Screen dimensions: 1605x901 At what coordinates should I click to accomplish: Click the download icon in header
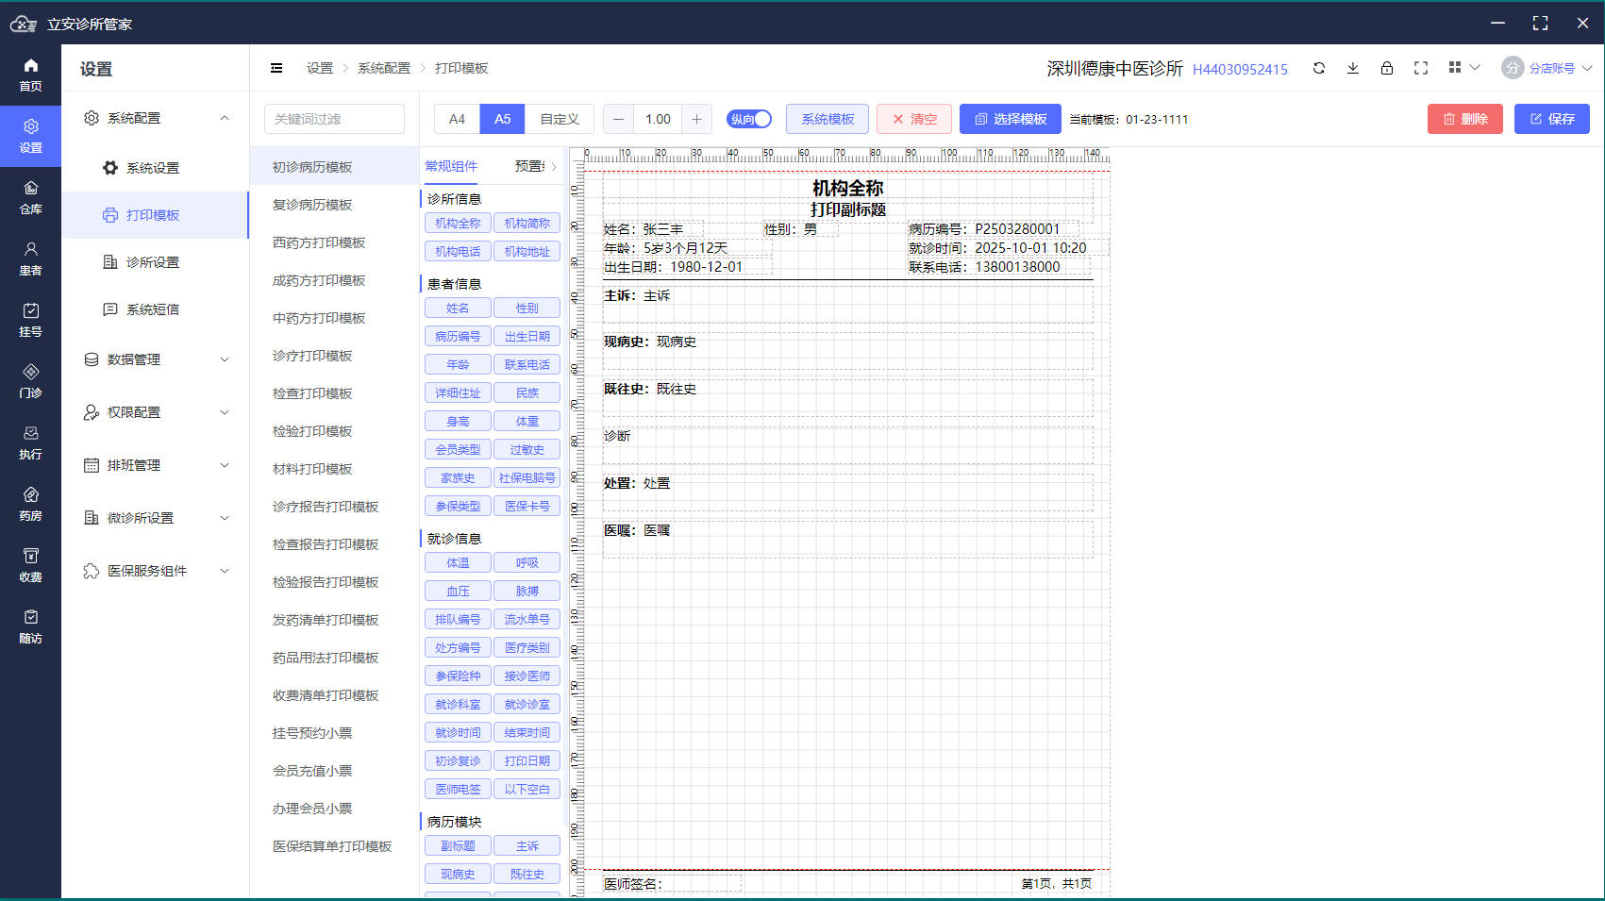tap(1353, 68)
